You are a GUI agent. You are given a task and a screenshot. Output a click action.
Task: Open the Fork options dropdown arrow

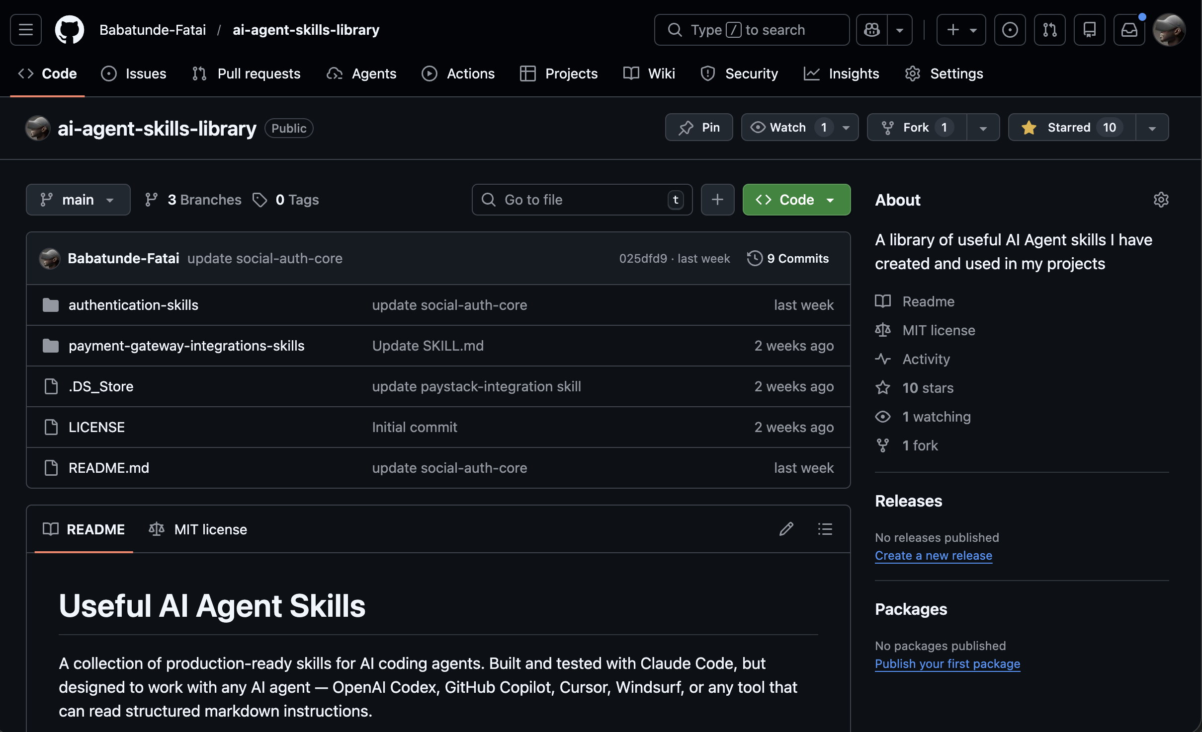983,128
